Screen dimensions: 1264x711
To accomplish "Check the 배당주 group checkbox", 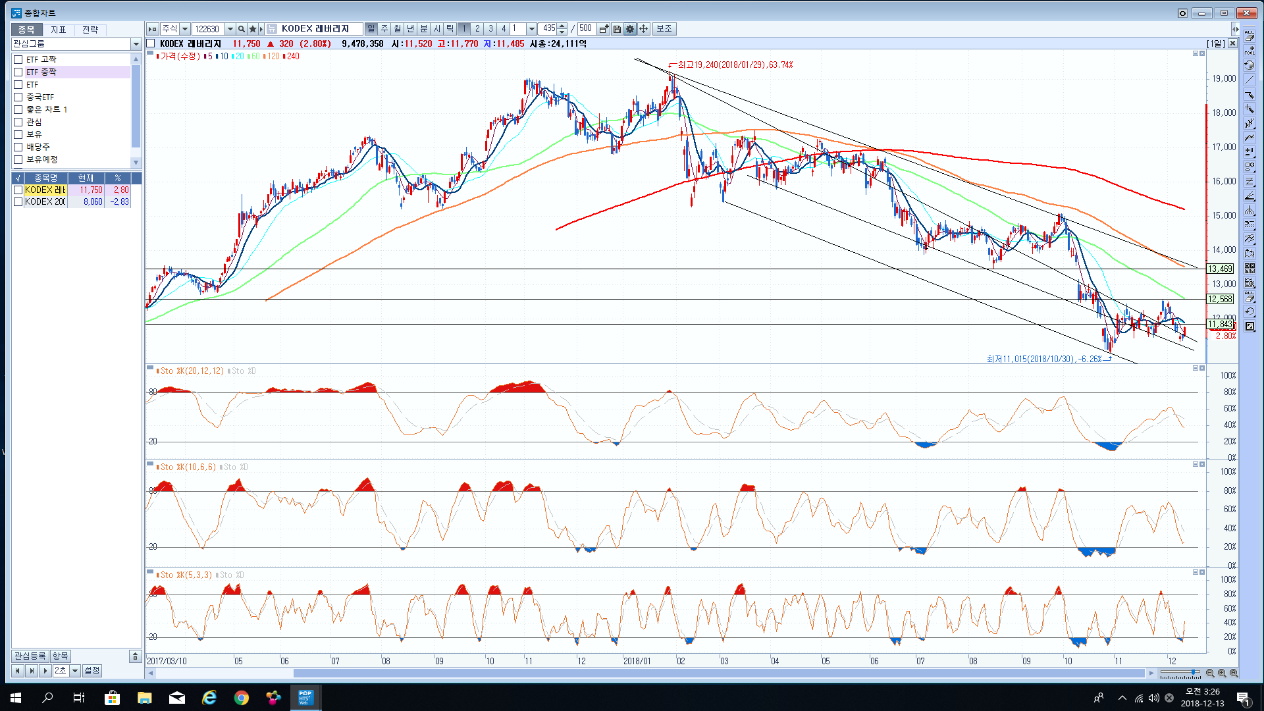I will click(x=18, y=147).
